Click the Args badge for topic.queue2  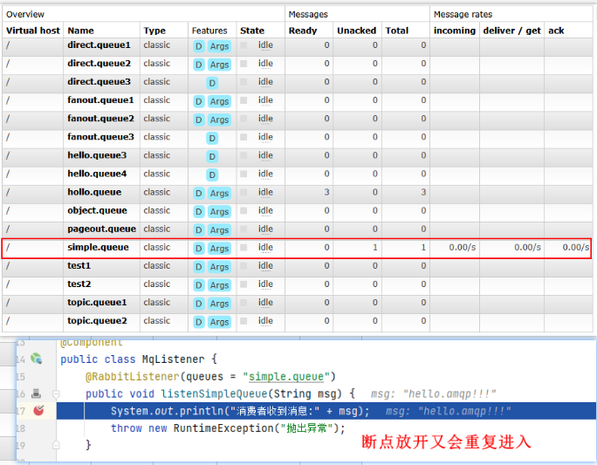[219, 322]
